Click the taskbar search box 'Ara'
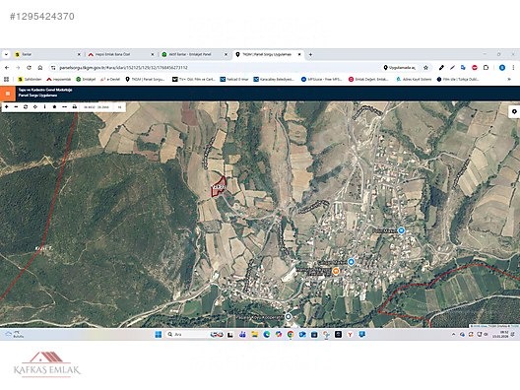This screenshot has width=520, height=390. coord(186,334)
